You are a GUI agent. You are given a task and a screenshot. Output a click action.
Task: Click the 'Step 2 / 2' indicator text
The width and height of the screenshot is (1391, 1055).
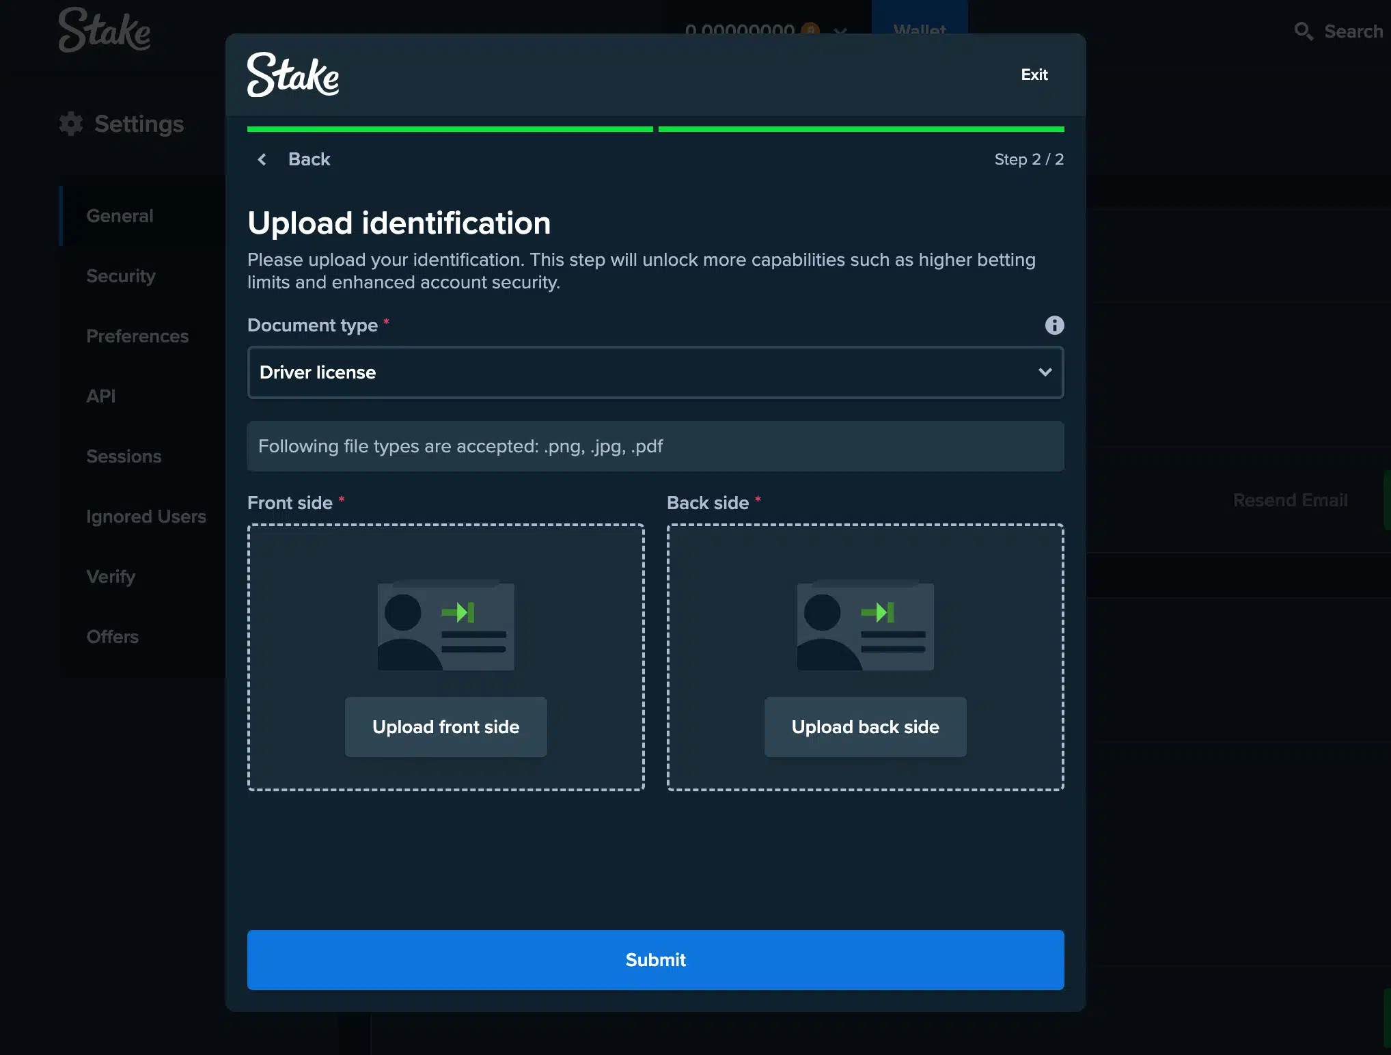[x=1029, y=159]
